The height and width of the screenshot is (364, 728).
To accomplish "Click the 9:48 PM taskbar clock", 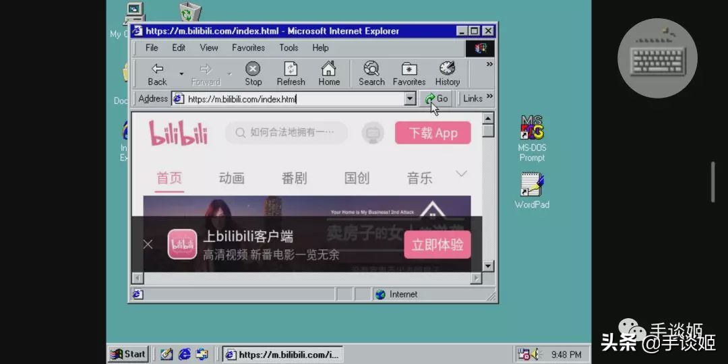I will [566, 355].
